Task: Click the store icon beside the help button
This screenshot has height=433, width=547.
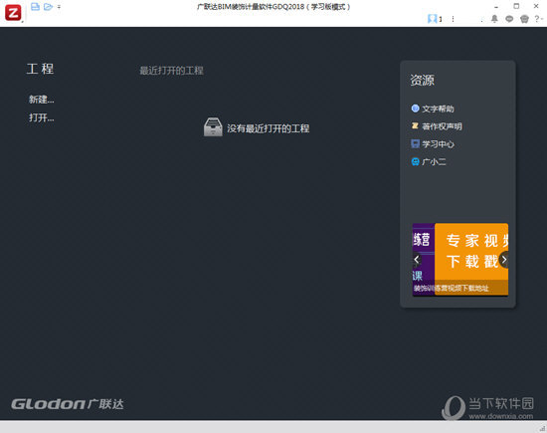Action: pos(524,19)
